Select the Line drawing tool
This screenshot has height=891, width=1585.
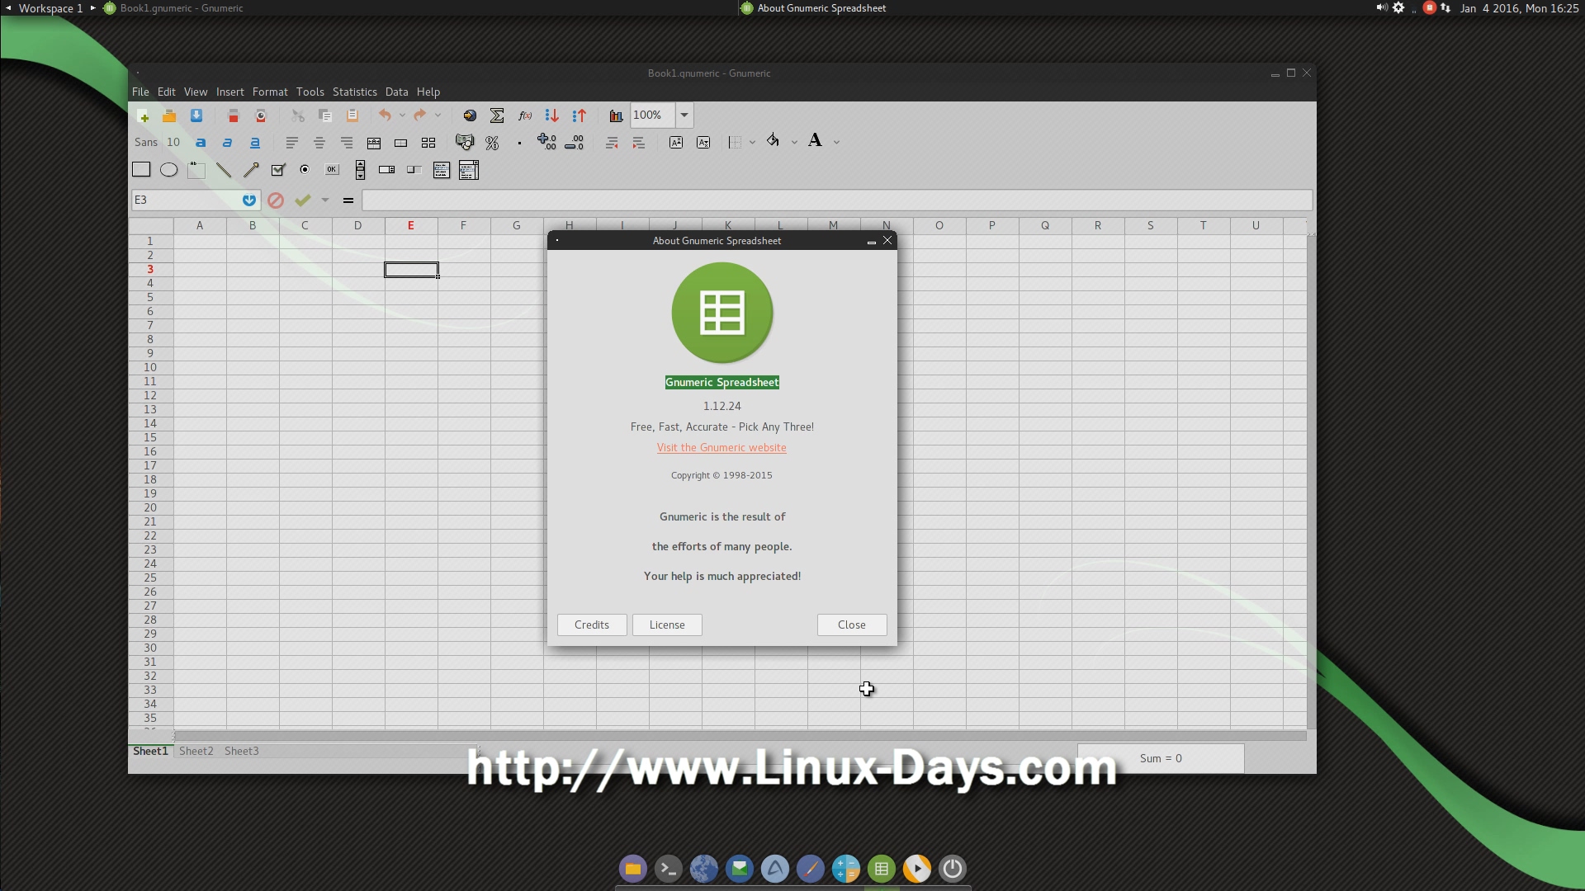coord(224,170)
